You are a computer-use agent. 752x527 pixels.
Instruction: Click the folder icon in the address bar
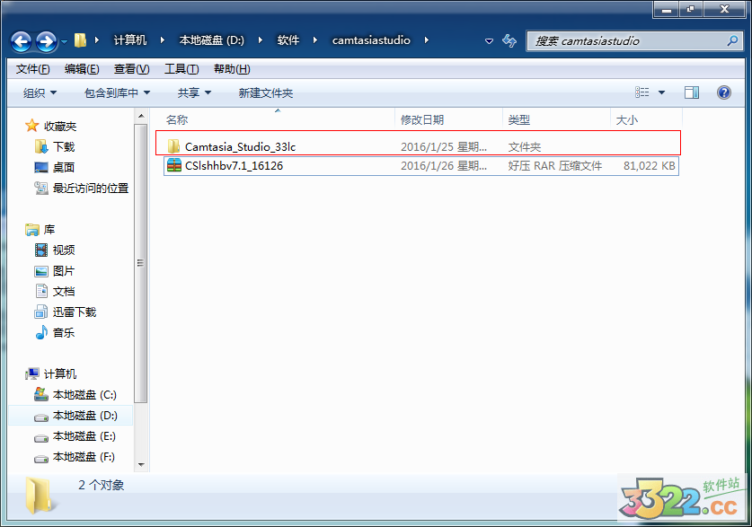pyautogui.click(x=80, y=40)
